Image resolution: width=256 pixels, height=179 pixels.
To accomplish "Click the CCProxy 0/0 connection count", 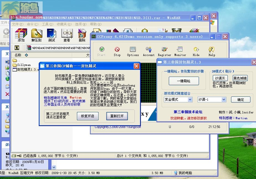I will pyautogui.click(x=192, y=127).
